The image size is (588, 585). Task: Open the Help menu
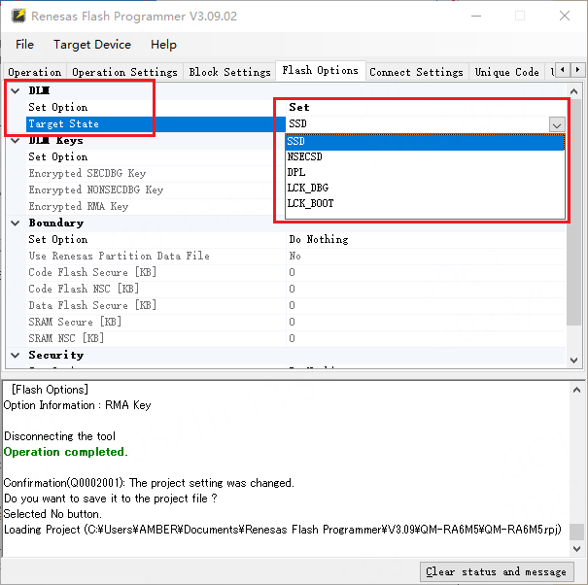(x=163, y=45)
